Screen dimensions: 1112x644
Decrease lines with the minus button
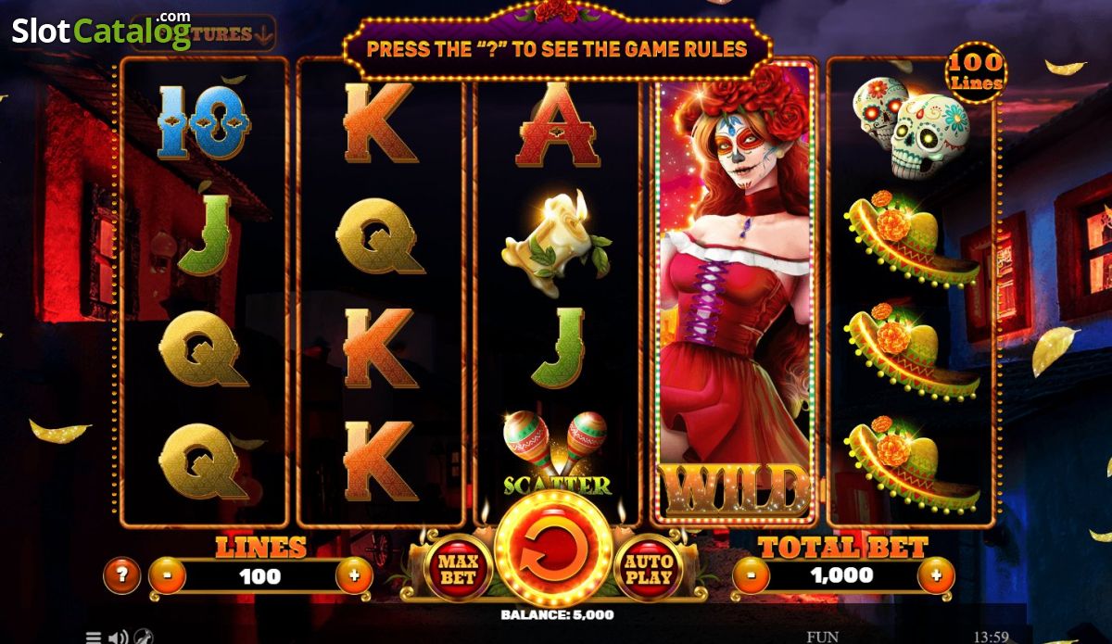click(x=167, y=576)
